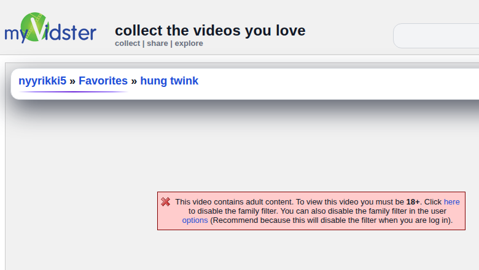Viewport: 479px width, 270px height.
Task: Open the share link under the tagline
Action: 157,43
